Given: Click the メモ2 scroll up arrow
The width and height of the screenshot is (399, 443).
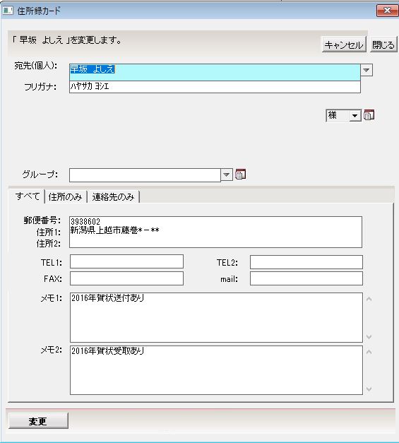Looking at the screenshot, I should point(369,352).
